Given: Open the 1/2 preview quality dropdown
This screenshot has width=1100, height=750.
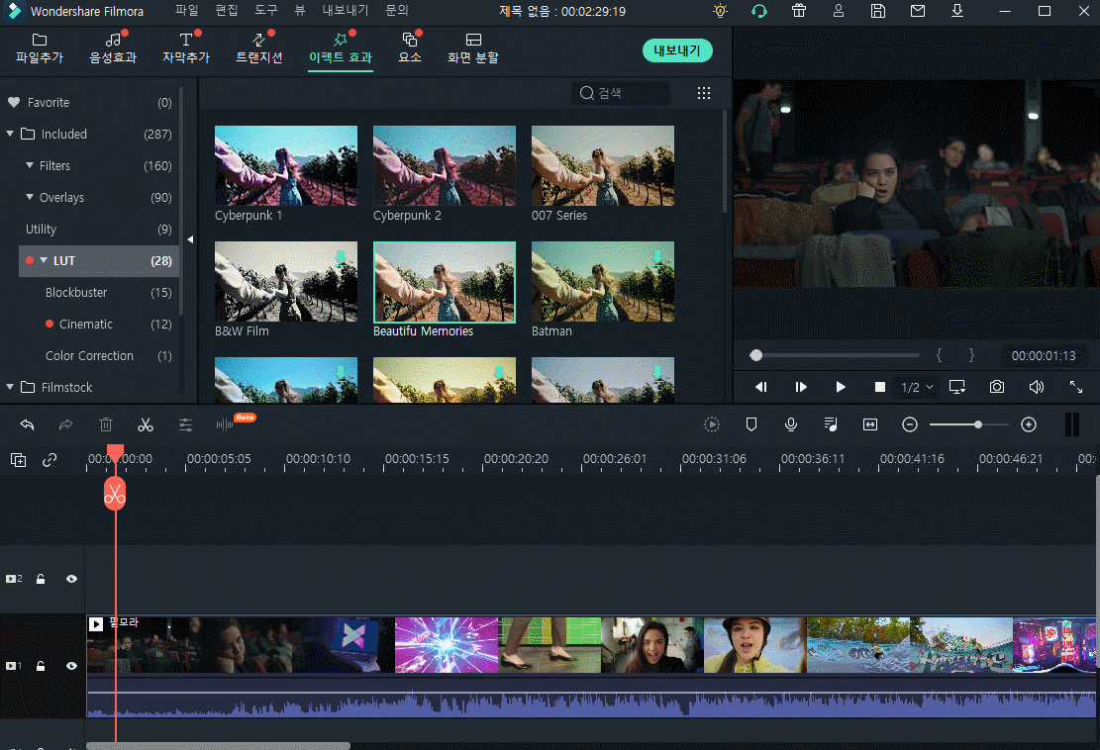Looking at the screenshot, I should pyautogui.click(x=917, y=387).
